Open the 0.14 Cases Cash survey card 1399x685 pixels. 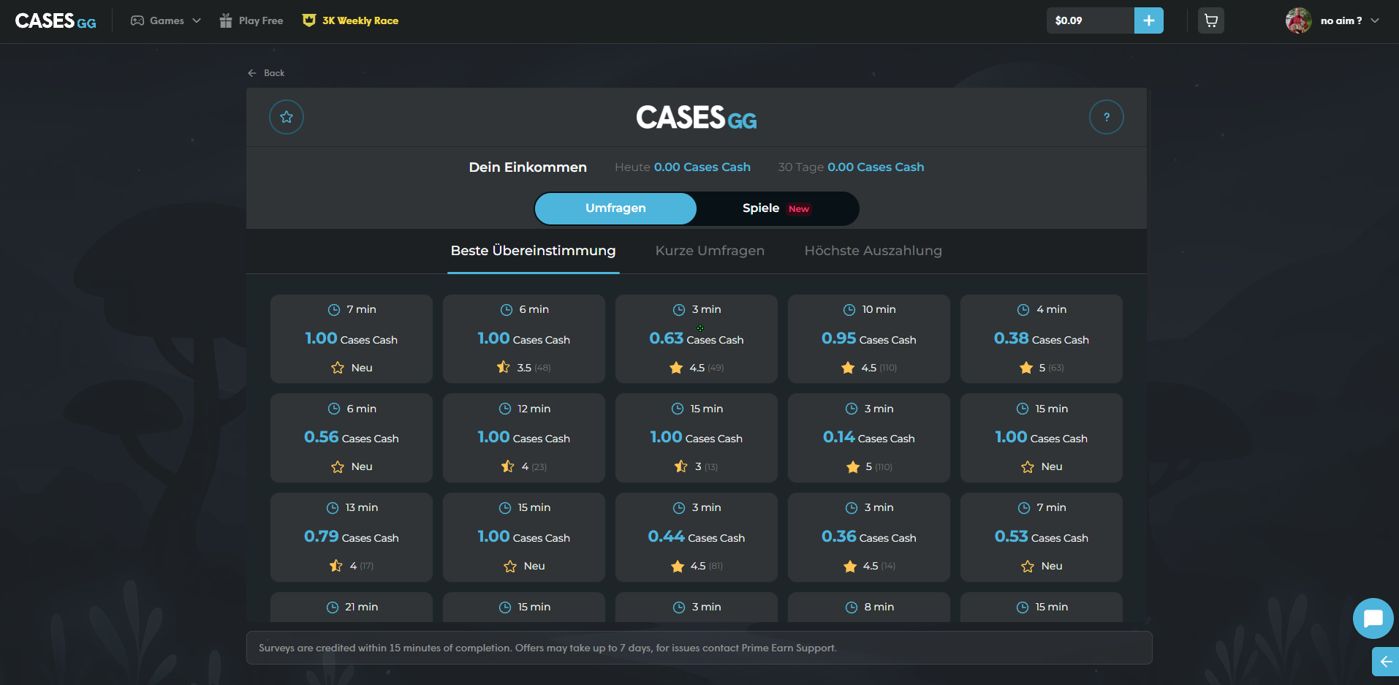tap(869, 438)
